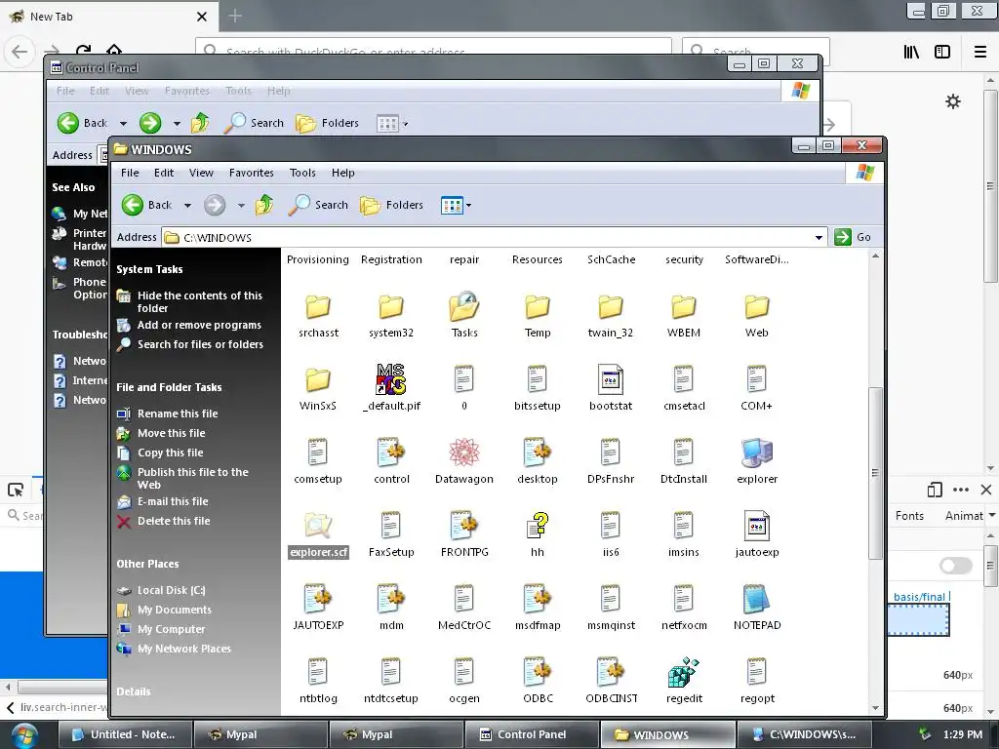Click the devtools element picker icon
This screenshot has height=749, width=999.
coord(16,490)
